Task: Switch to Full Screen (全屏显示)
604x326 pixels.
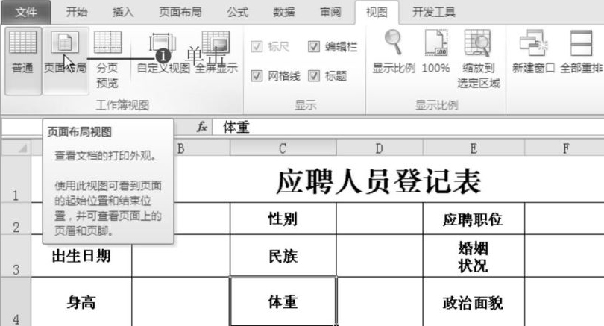Action: 216,54
